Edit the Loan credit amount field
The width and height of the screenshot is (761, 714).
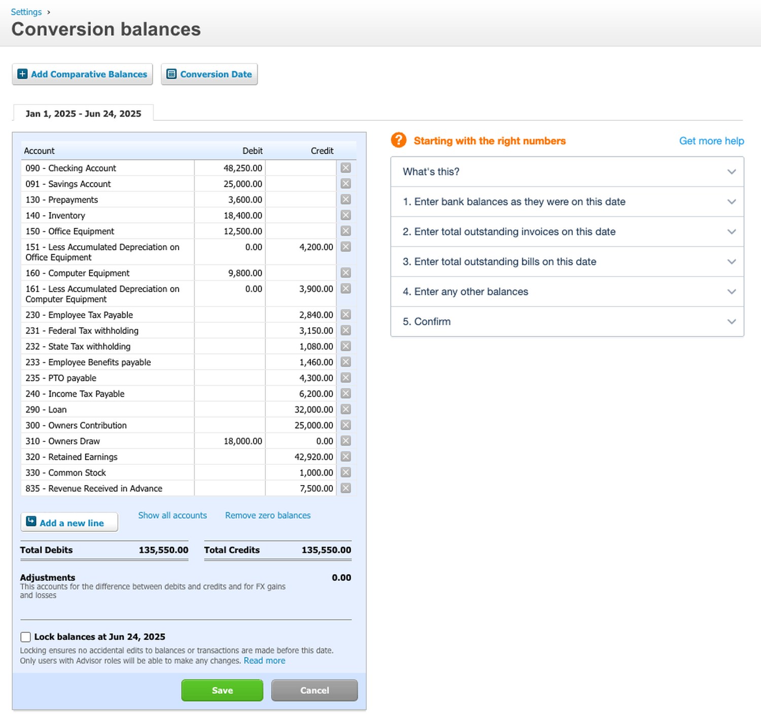pos(301,409)
